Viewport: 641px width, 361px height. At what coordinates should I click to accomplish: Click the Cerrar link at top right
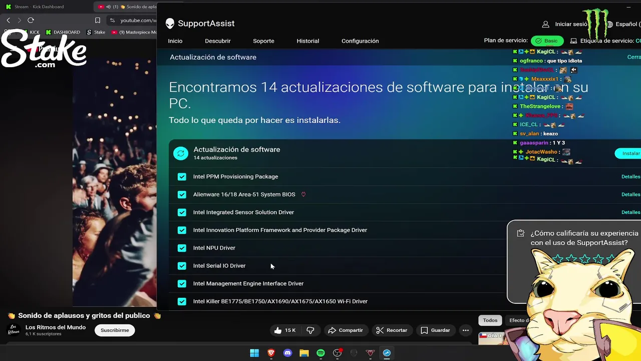click(634, 57)
